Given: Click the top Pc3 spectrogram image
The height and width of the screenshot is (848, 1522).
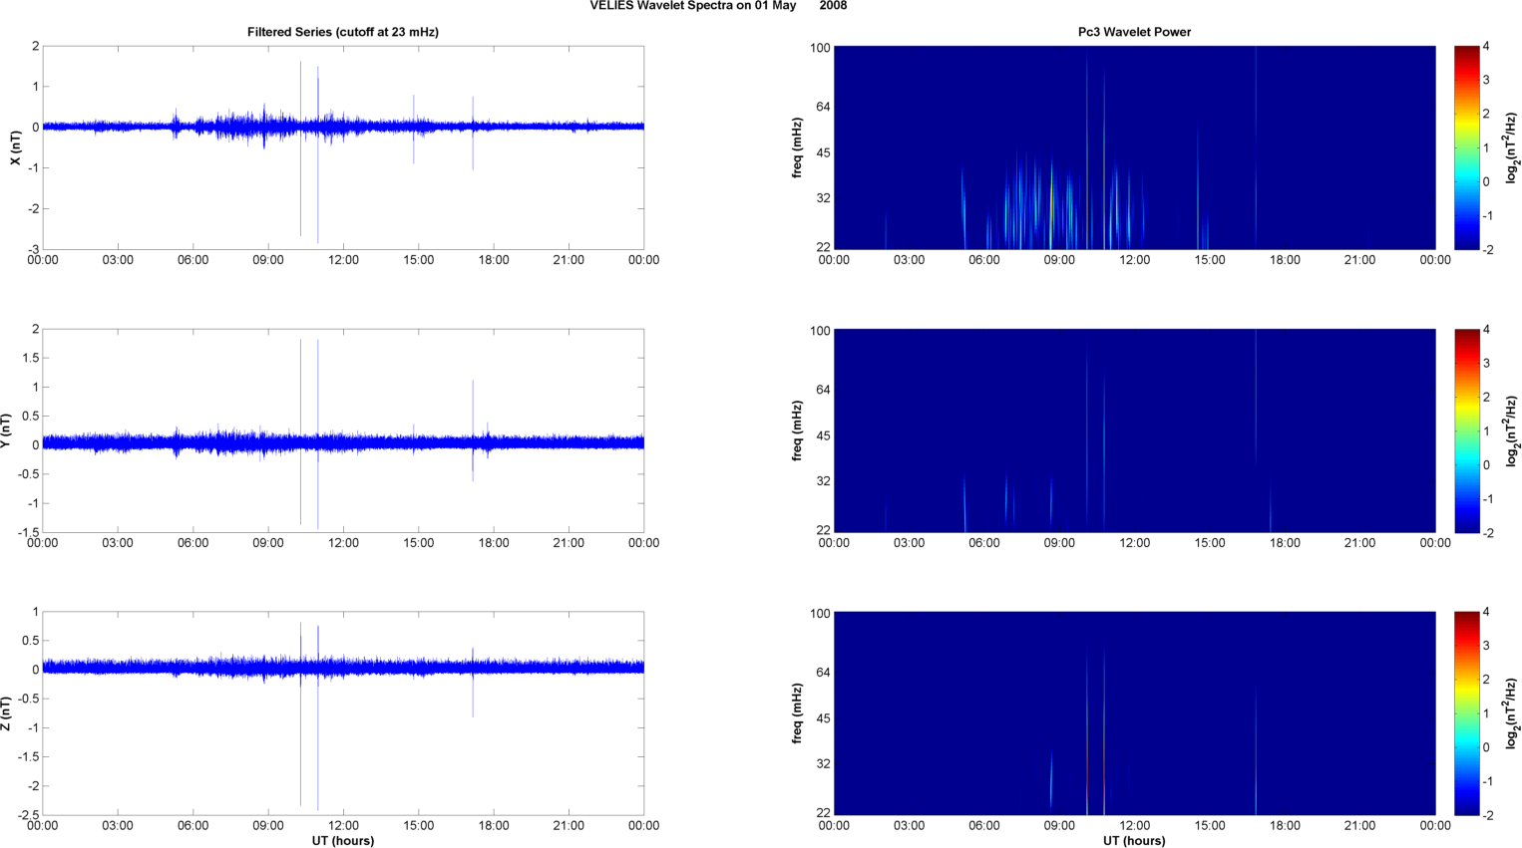Looking at the screenshot, I should point(1134,147).
